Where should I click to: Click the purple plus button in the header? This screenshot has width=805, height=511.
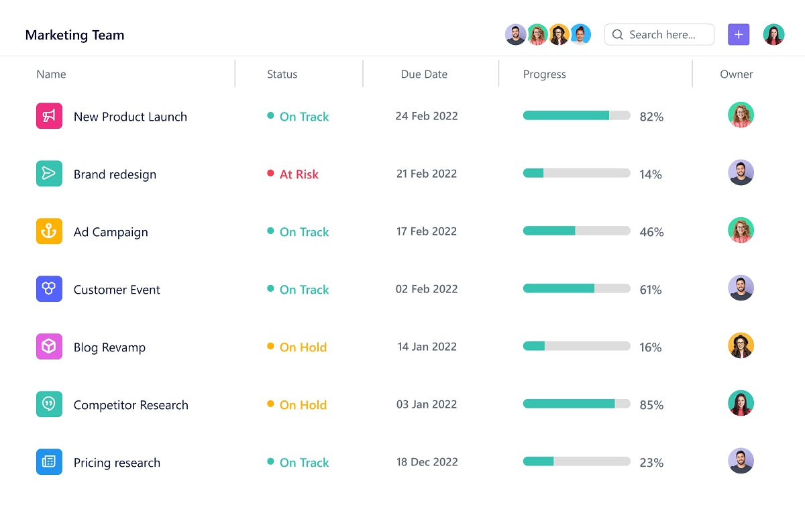point(739,34)
